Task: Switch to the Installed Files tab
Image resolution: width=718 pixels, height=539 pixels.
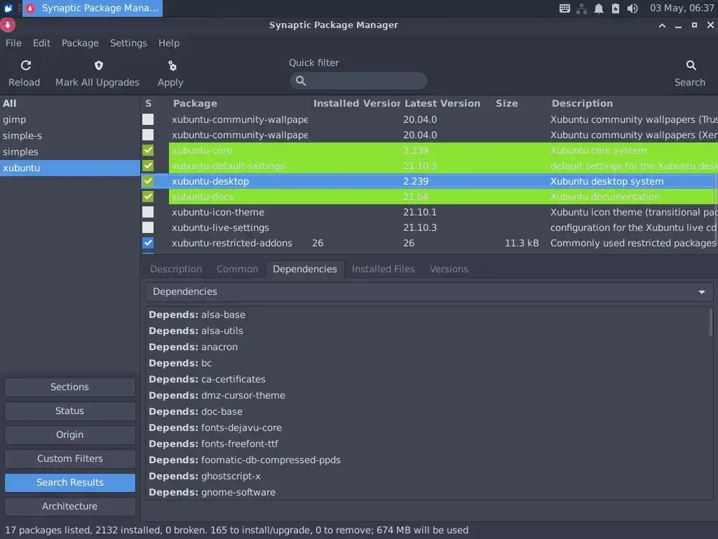Action: pyautogui.click(x=384, y=269)
